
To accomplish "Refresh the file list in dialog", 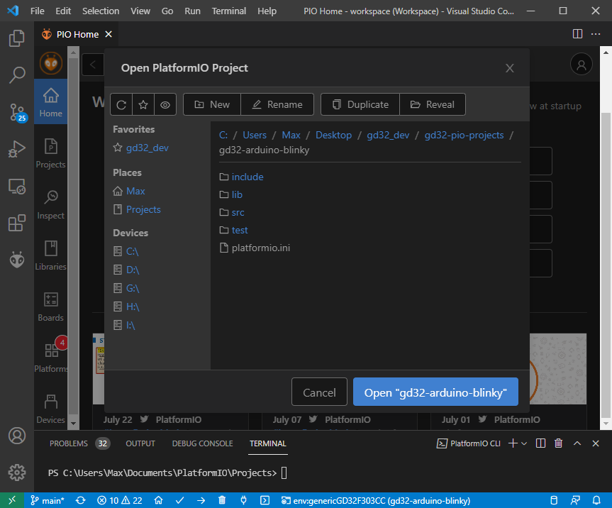I will (121, 104).
